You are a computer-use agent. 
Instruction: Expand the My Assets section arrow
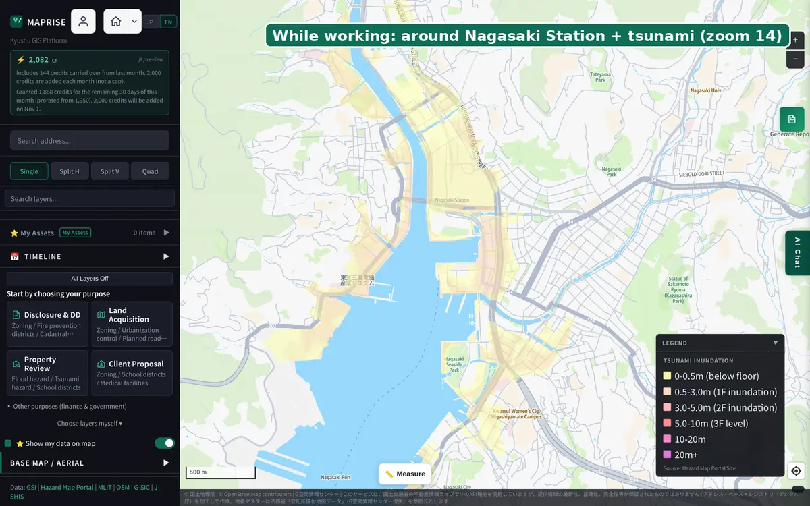[167, 233]
